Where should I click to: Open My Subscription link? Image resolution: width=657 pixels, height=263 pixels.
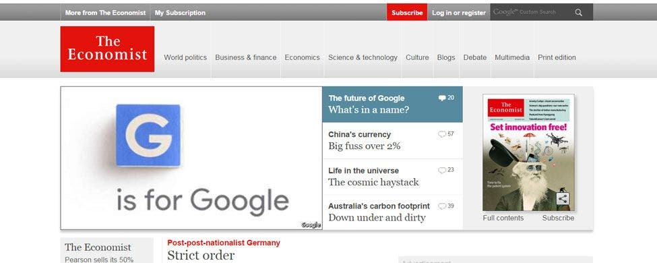(x=180, y=13)
